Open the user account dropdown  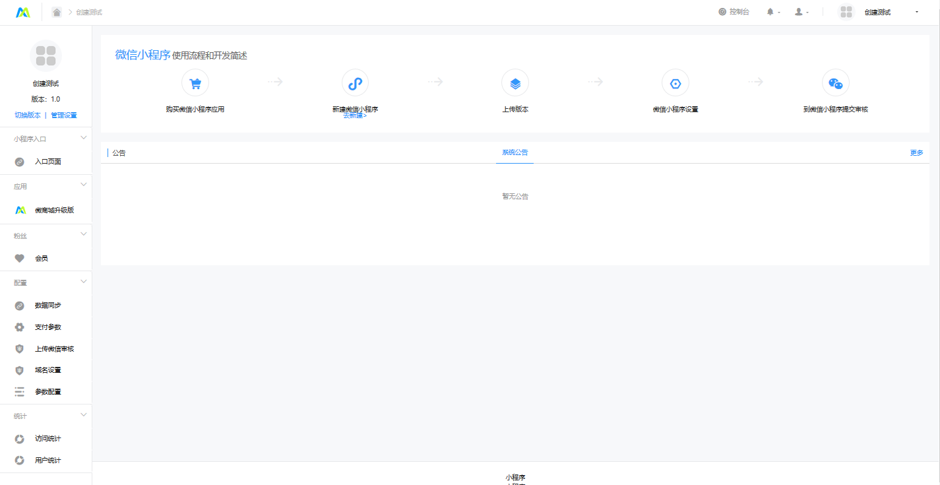tap(801, 12)
